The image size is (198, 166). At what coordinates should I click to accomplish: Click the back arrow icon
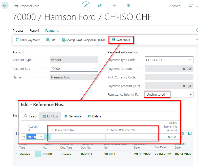click(5, 6)
